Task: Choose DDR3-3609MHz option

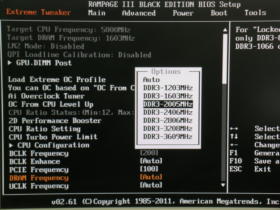Action: click(168, 137)
